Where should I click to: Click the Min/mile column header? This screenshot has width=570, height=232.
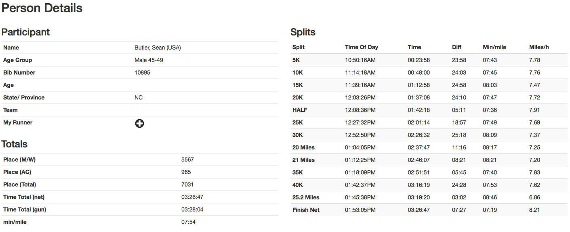(x=494, y=47)
